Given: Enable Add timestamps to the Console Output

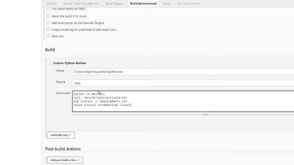Looking at the screenshot, I should (48, 22).
